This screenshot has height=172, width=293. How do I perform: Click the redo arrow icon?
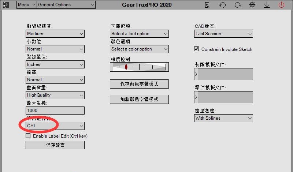pos(238,5)
